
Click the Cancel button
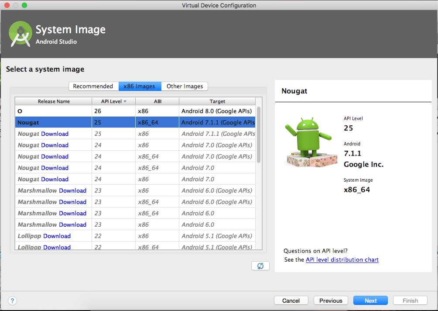coord(291,301)
